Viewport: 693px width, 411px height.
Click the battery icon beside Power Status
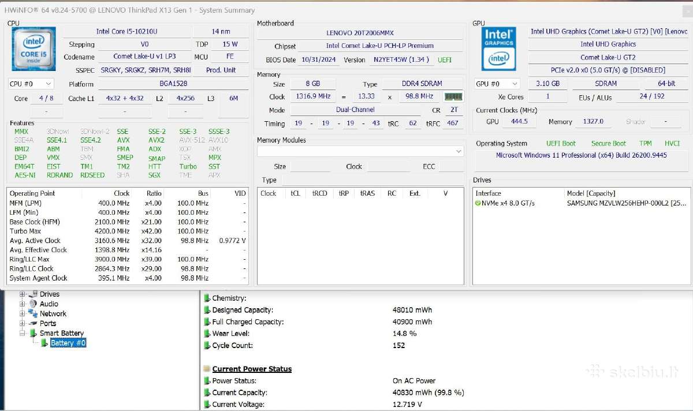207,381
